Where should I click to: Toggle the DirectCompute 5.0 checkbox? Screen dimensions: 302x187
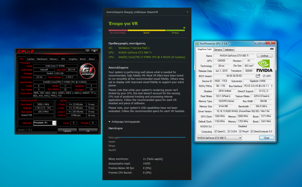[252, 131]
